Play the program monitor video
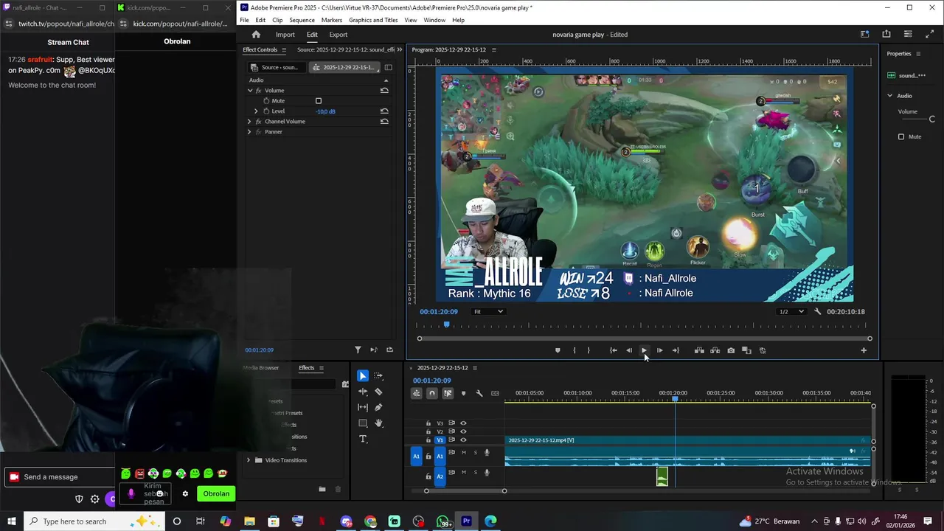The image size is (944, 531). (x=644, y=350)
